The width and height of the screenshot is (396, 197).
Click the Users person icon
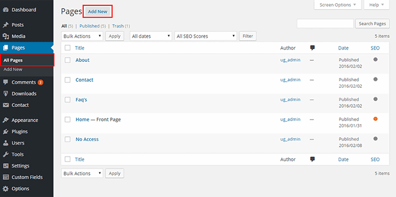[x=6, y=143]
